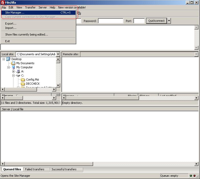Click the Quickconnect button

[x=156, y=21]
